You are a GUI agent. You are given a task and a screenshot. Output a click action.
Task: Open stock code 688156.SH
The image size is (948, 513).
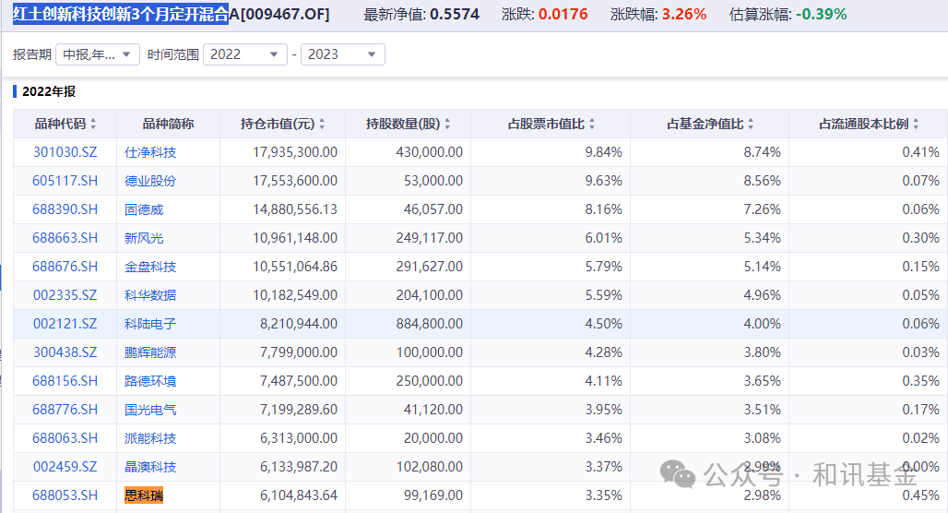[65, 381]
